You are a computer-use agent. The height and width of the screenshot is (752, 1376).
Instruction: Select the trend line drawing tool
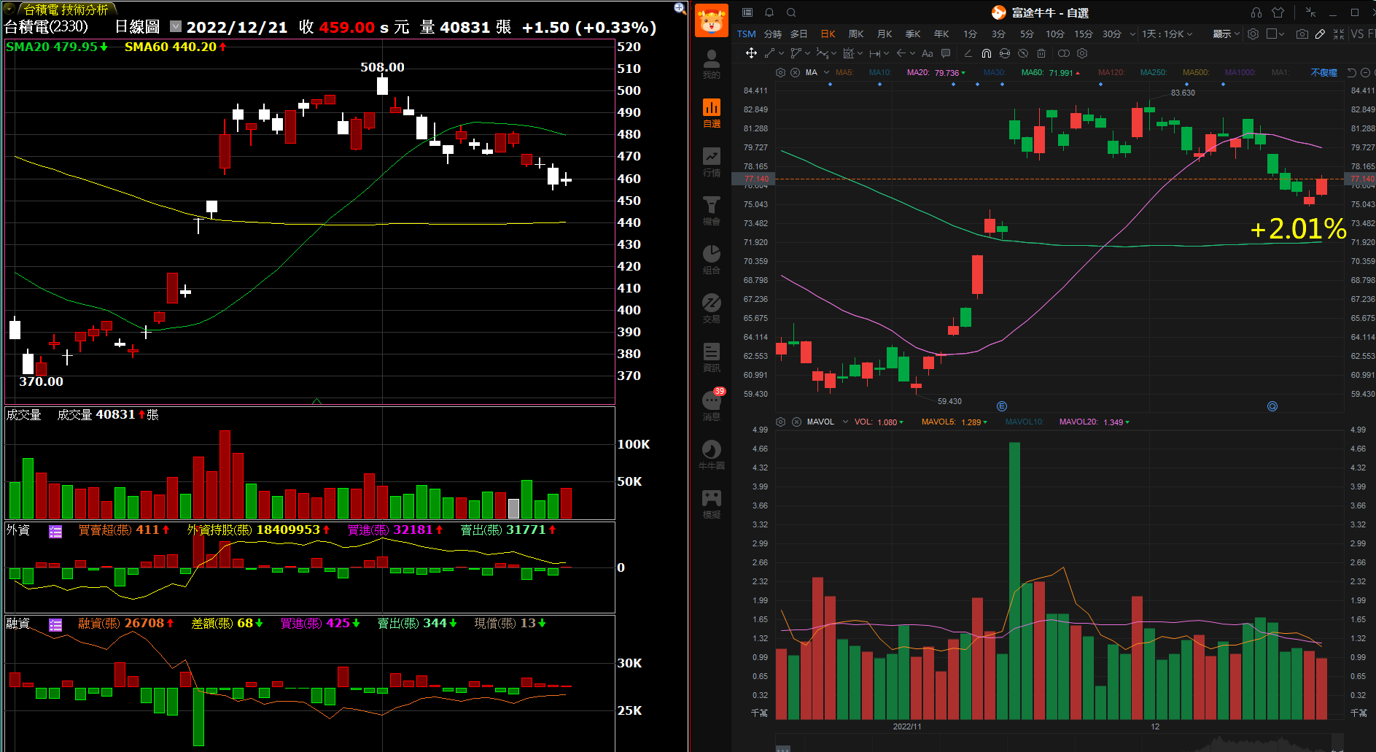click(x=770, y=53)
